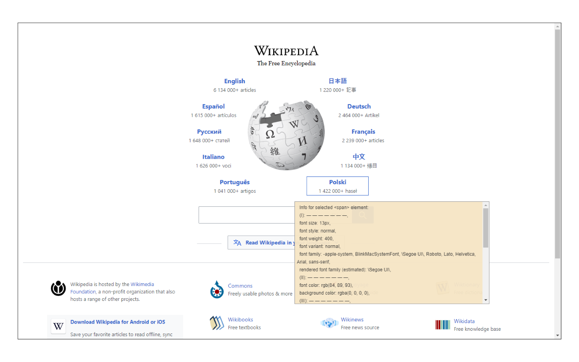Expand "Read Wikipedia in your language"
579x362 pixels.
click(271, 243)
